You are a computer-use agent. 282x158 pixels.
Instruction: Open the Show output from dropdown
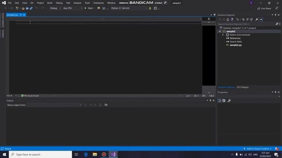click(54, 105)
